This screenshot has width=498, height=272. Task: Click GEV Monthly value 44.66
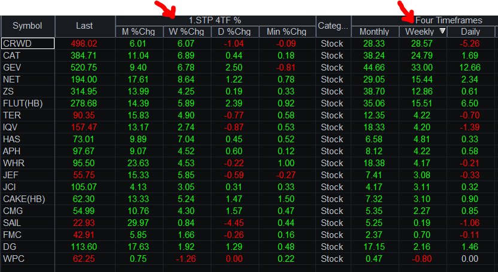click(374, 68)
